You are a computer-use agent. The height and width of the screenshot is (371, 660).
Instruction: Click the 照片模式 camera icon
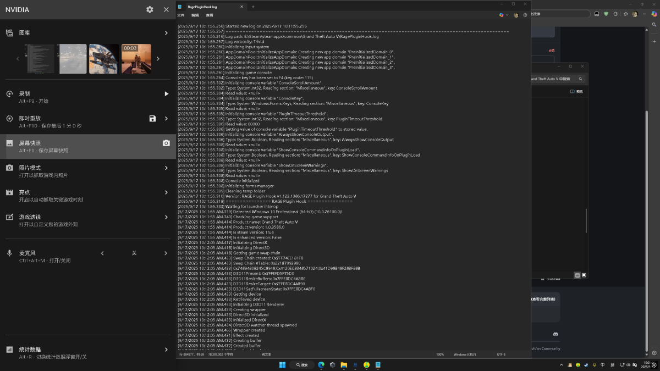[9, 168]
